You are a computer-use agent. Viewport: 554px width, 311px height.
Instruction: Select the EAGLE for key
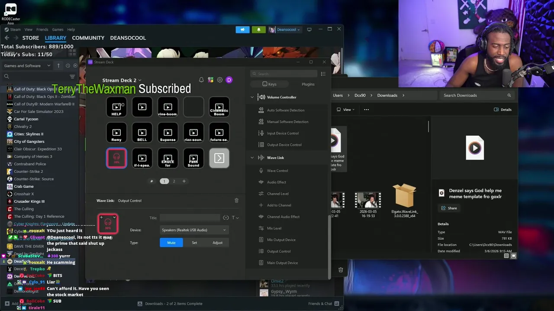[x=168, y=159]
